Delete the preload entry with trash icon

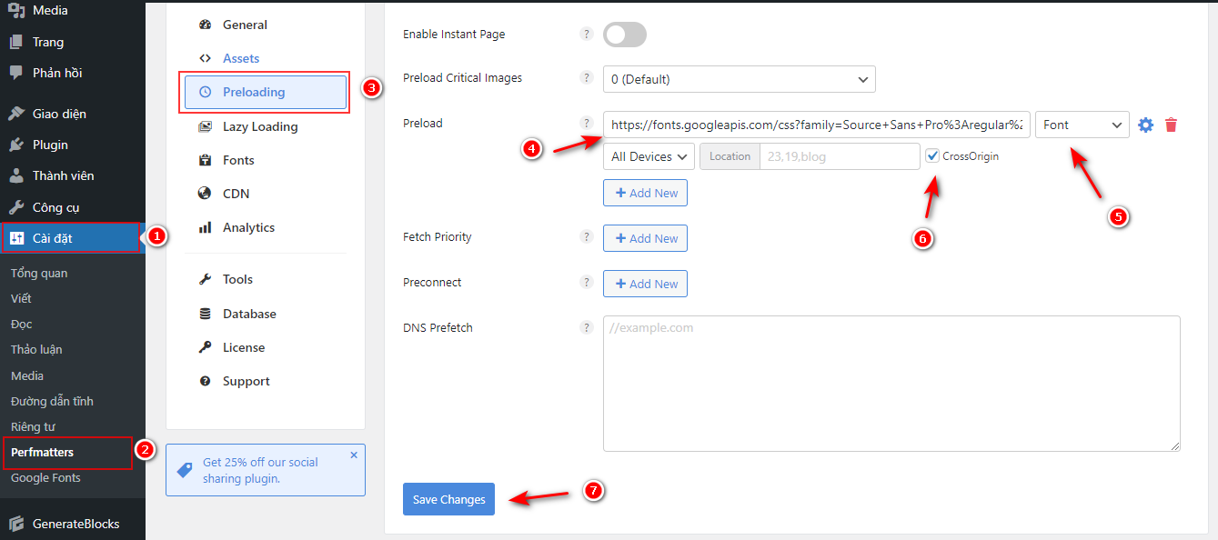click(x=1171, y=125)
